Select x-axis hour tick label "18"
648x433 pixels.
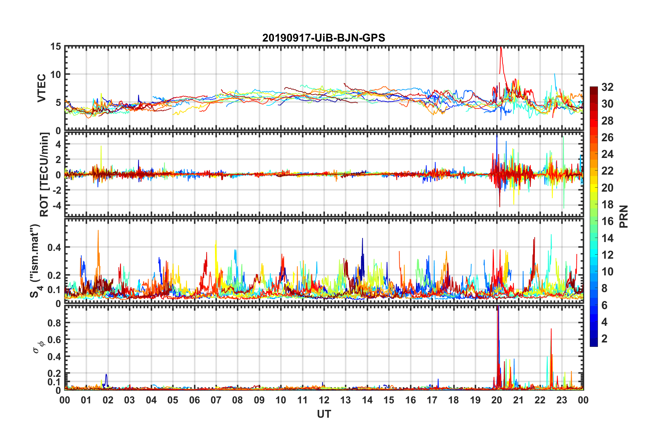(x=454, y=400)
